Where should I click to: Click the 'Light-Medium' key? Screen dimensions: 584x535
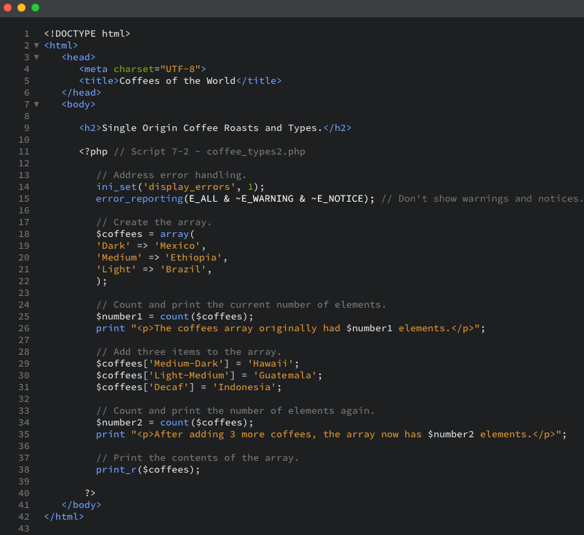coord(189,376)
